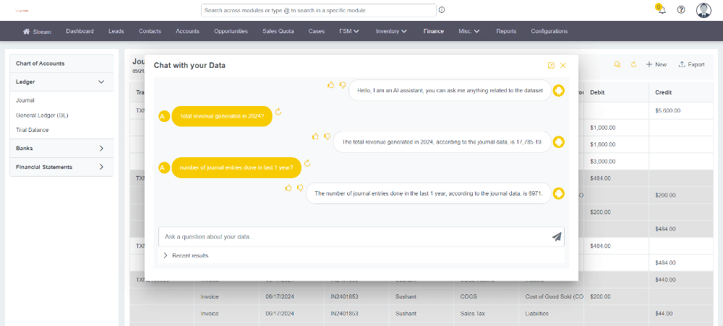Click the search info icon
723x326 pixels.
442,10
